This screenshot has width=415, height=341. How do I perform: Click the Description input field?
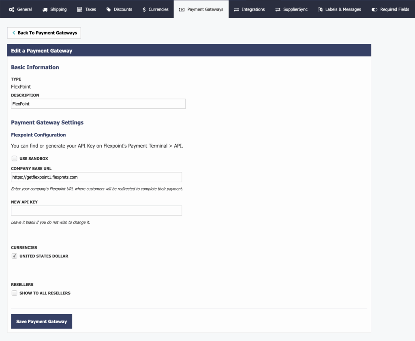98,104
